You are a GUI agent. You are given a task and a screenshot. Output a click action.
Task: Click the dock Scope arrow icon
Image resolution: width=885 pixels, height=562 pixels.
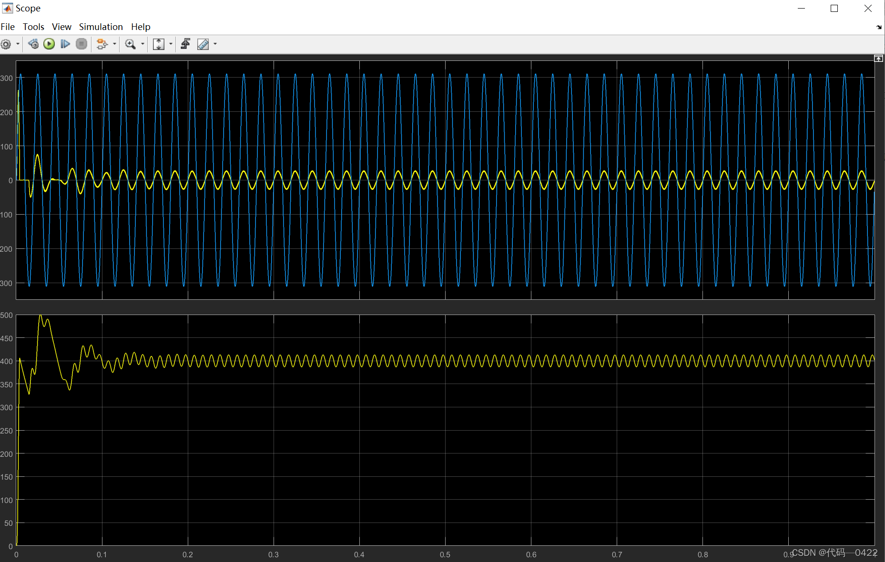pos(879,27)
